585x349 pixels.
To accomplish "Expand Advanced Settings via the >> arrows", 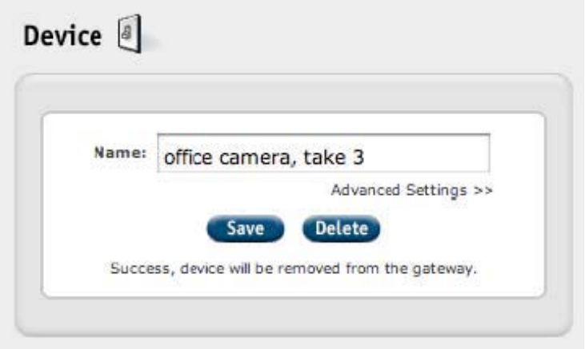I will tap(483, 190).
